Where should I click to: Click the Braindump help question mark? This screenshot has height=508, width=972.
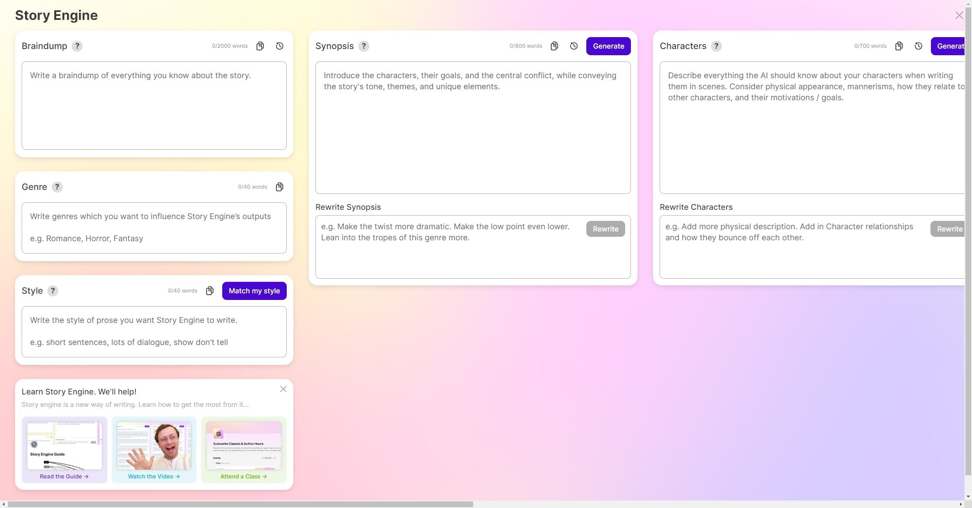point(76,45)
